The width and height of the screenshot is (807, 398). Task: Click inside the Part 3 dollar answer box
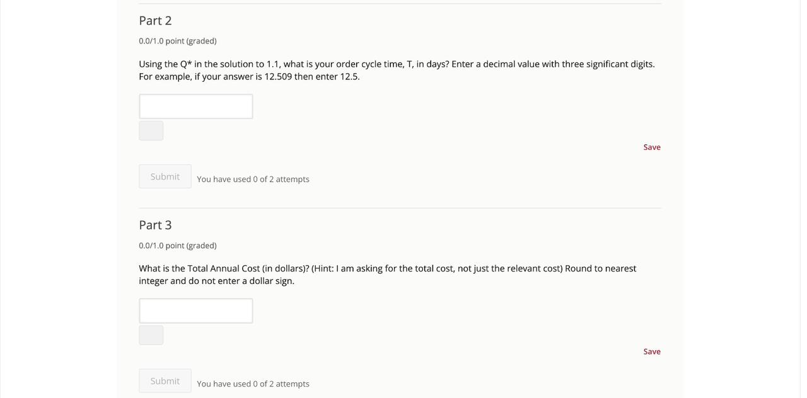click(195, 310)
